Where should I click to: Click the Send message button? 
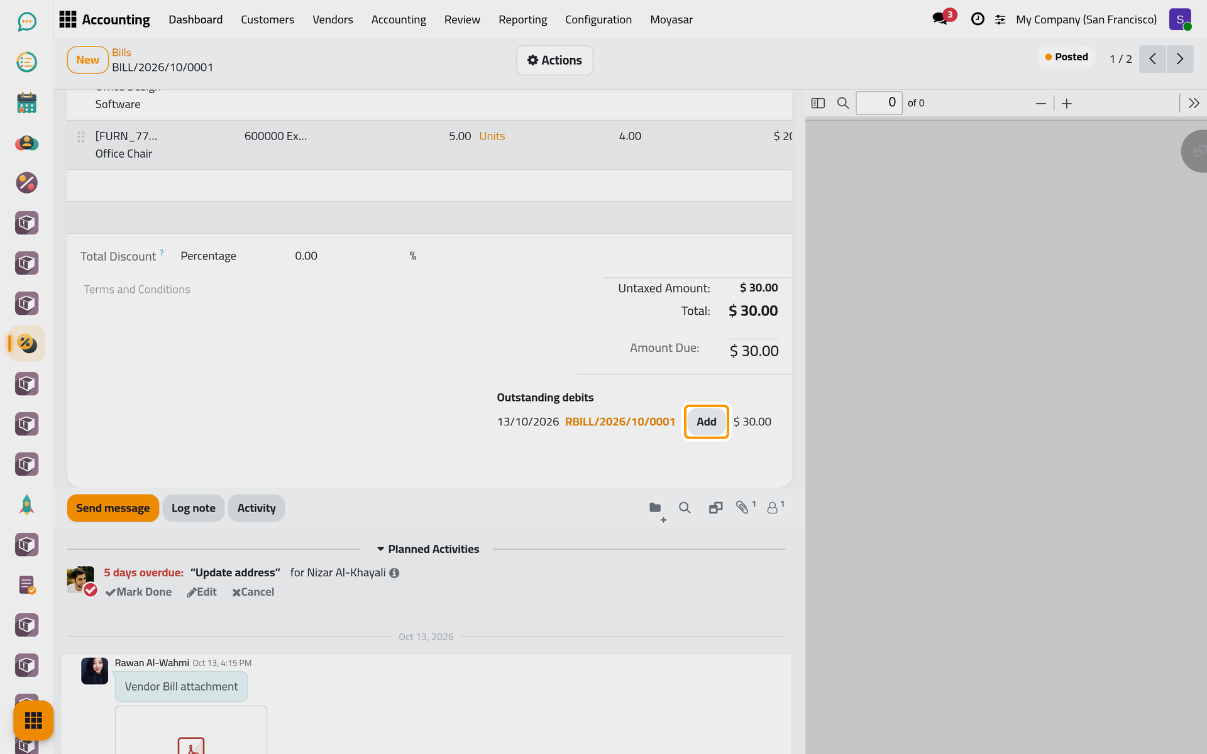coord(113,508)
